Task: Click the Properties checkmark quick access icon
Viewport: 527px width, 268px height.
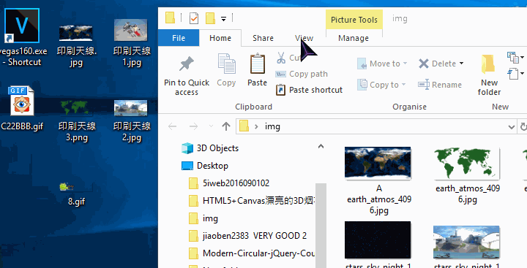Action: point(194,18)
